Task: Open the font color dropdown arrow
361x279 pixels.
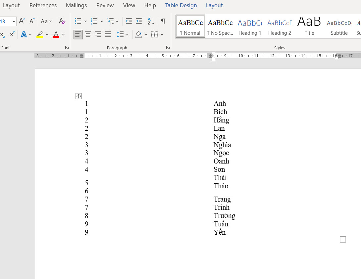Action: coord(64,34)
